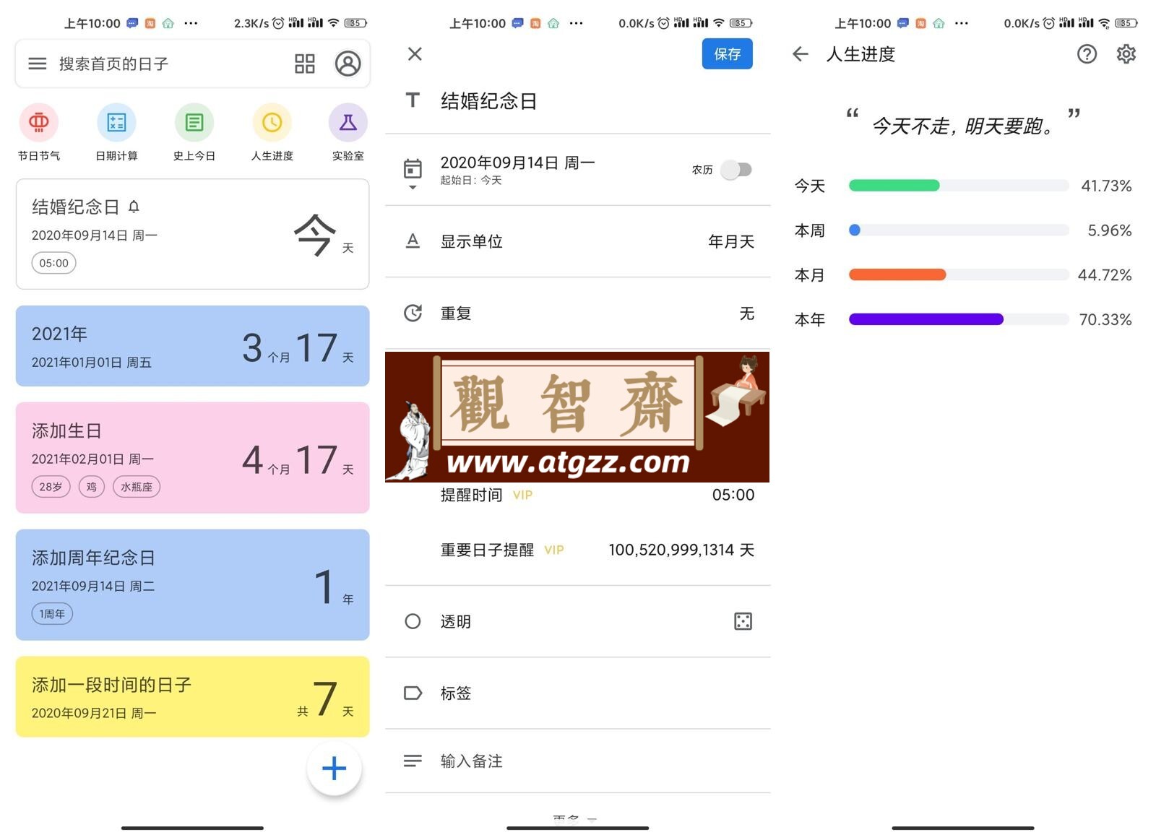Tap the calendar date icon
Image resolution: width=1156 pixels, height=835 pixels.
413,169
